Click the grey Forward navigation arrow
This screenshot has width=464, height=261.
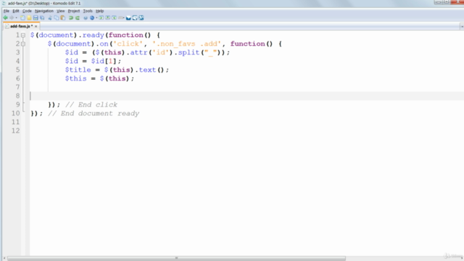12,18
